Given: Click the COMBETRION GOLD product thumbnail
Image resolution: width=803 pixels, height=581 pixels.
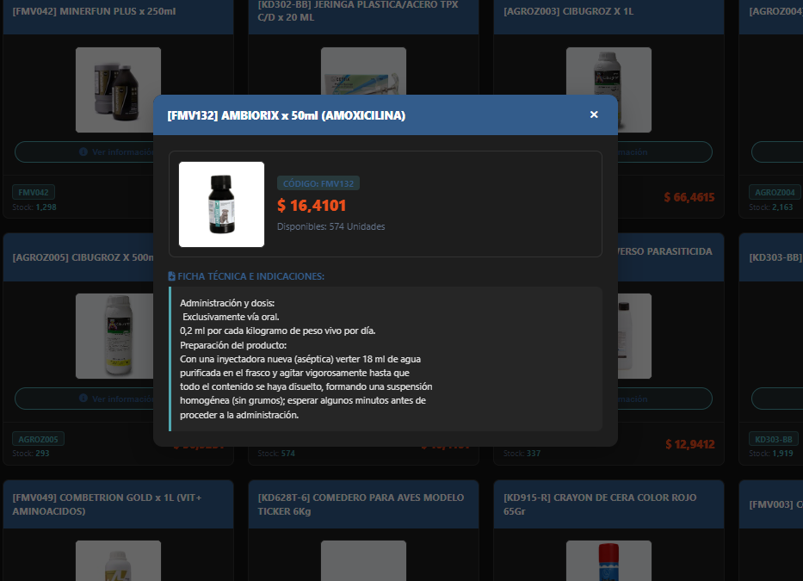Looking at the screenshot, I should click(x=118, y=560).
